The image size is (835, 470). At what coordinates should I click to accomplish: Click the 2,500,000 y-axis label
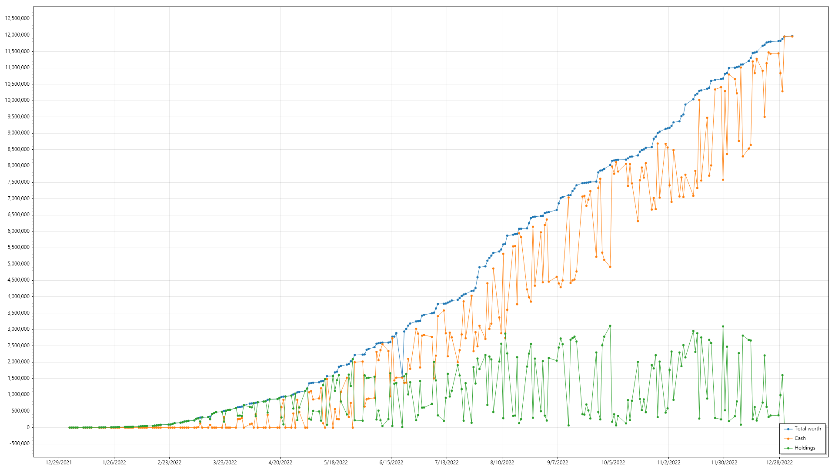(x=19, y=346)
